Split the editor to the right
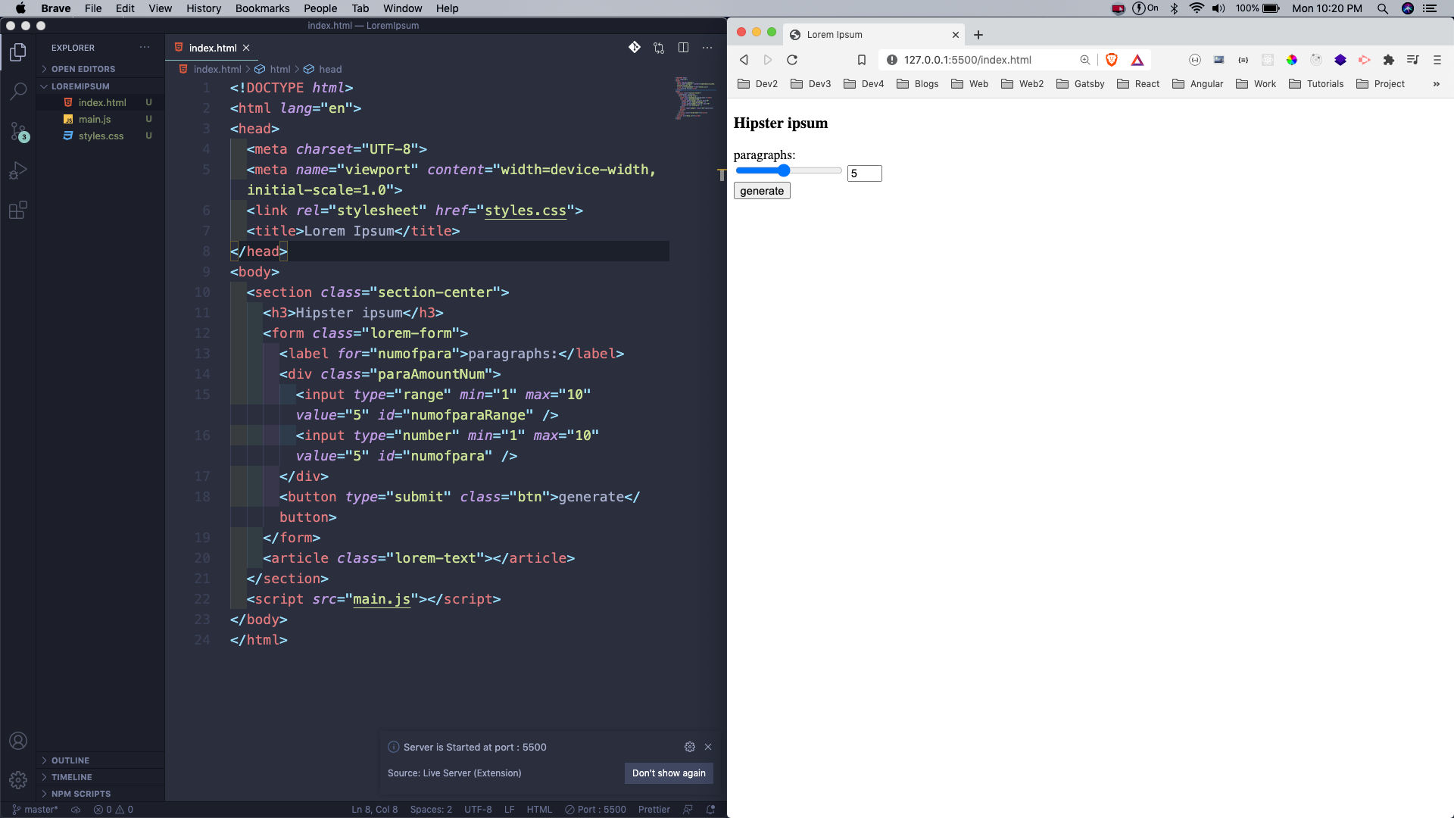The image size is (1454, 818). coord(683,48)
